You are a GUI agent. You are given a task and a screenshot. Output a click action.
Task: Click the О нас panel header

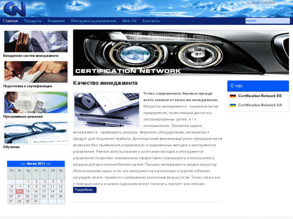[258, 86]
